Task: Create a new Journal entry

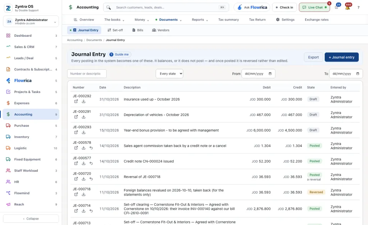Action: click(342, 57)
